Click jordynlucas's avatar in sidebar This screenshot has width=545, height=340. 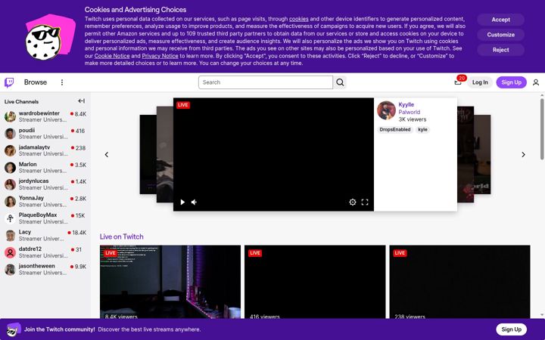(10, 184)
